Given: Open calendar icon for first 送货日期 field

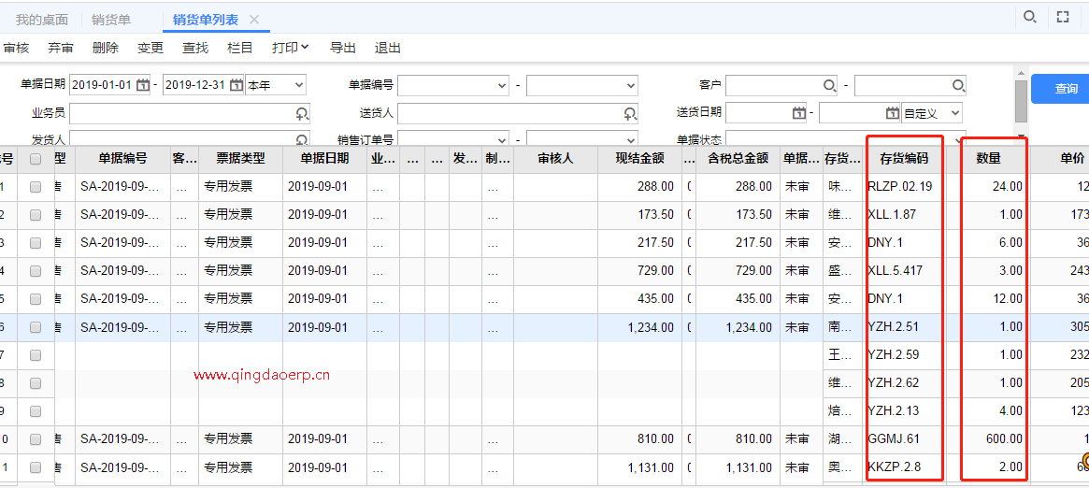Looking at the screenshot, I should pyautogui.click(x=799, y=113).
